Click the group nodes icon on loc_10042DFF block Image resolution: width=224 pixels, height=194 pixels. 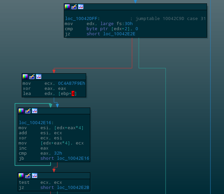[x=81, y=7]
